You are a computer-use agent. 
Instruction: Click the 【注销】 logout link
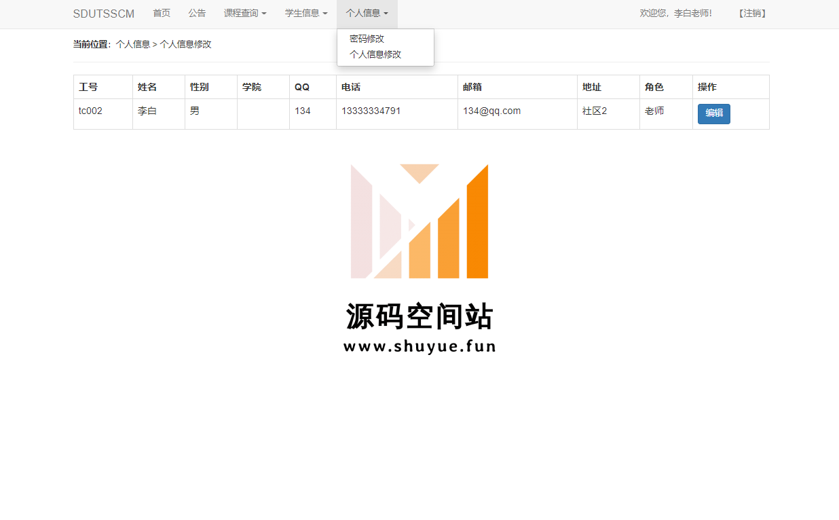752,13
